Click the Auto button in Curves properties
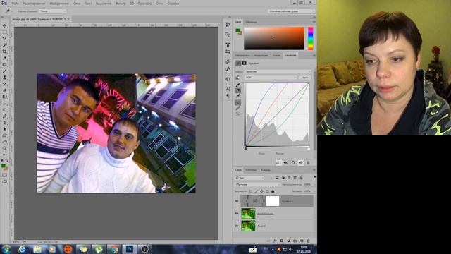This screenshot has width=451, height=254. point(305,78)
